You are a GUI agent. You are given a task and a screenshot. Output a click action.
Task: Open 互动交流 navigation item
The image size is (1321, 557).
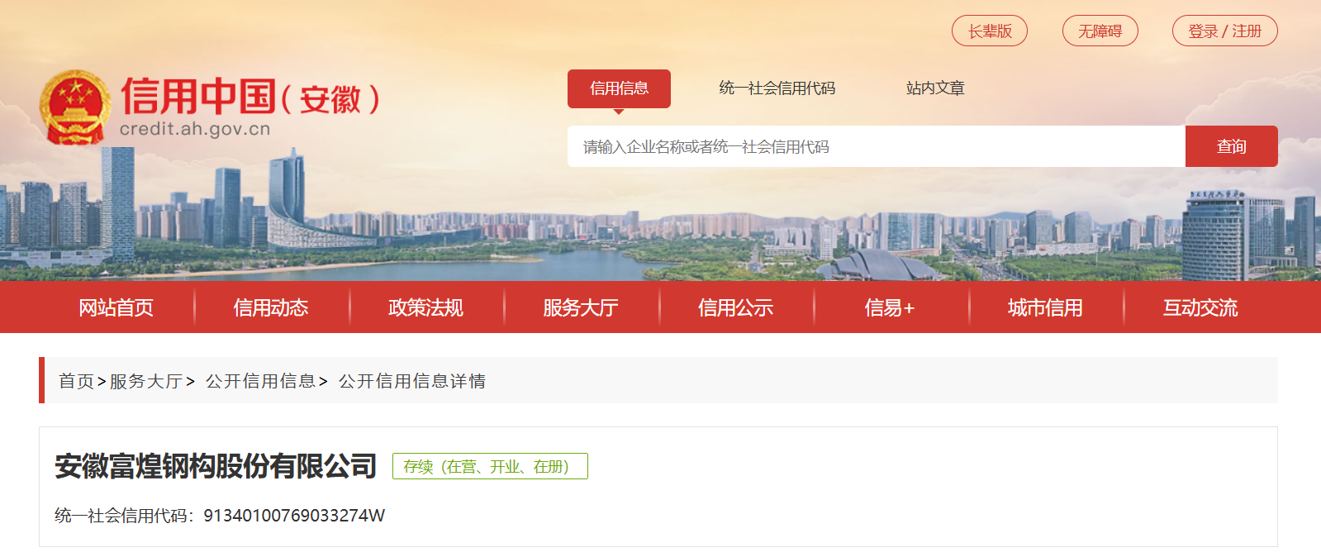1200,307
